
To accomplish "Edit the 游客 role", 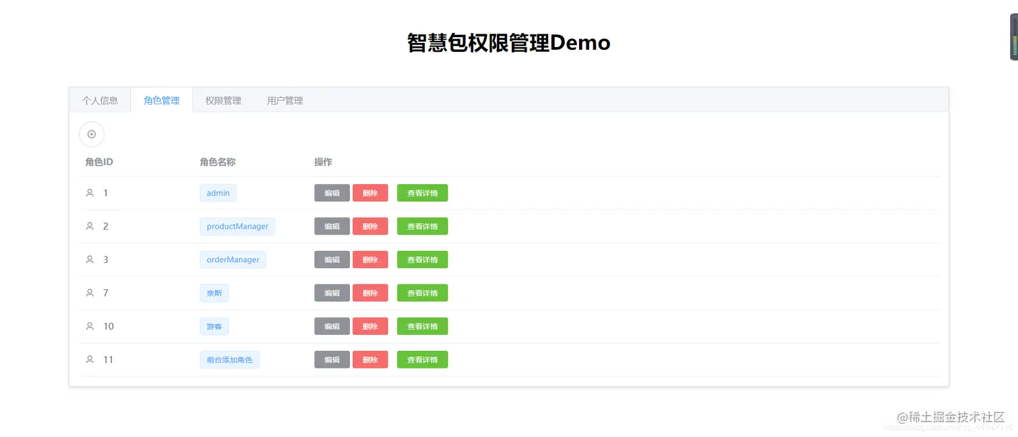I will pos(332,326).
